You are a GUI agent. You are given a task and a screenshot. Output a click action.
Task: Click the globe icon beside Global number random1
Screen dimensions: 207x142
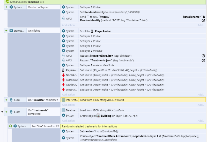point(8,2)
